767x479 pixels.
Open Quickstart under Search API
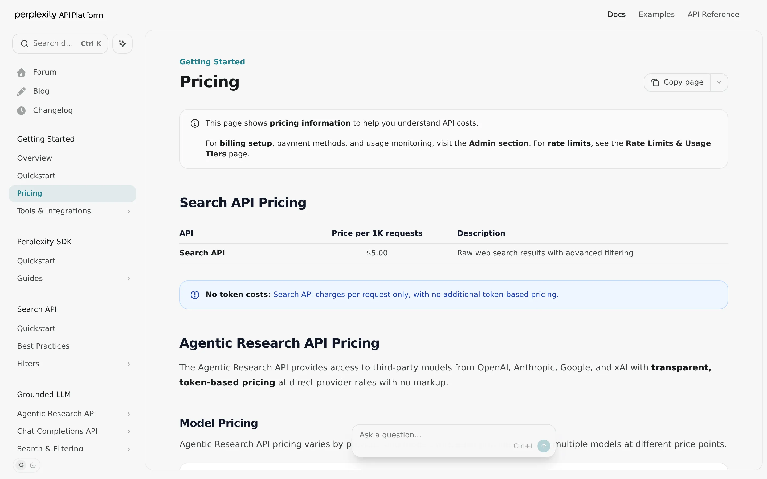(36, 329)
